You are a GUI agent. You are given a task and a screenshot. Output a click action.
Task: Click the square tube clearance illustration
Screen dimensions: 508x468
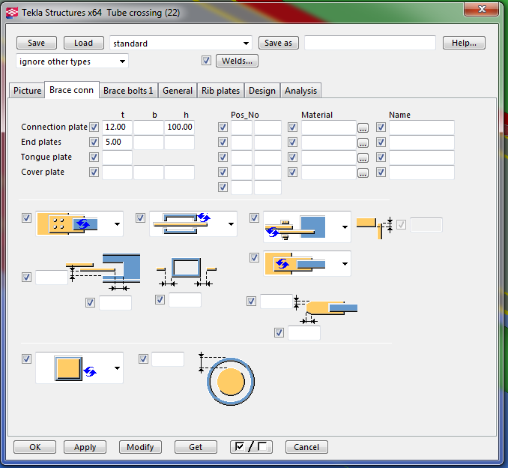tap(187, 271)
